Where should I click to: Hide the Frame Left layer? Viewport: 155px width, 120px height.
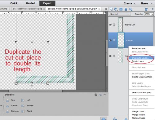[110, 25]
